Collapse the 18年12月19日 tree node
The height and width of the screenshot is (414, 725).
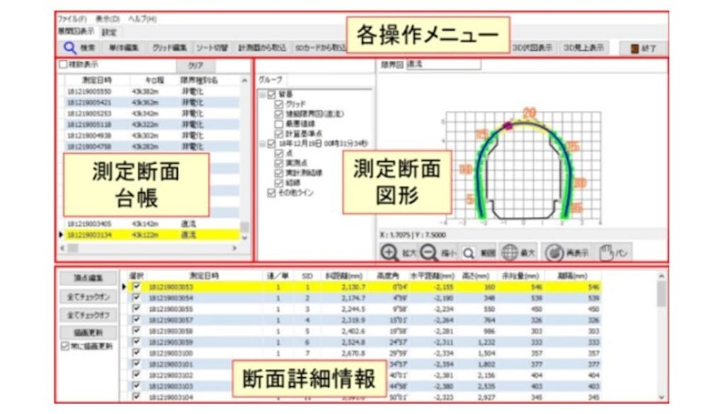click(x=263, y=144)
